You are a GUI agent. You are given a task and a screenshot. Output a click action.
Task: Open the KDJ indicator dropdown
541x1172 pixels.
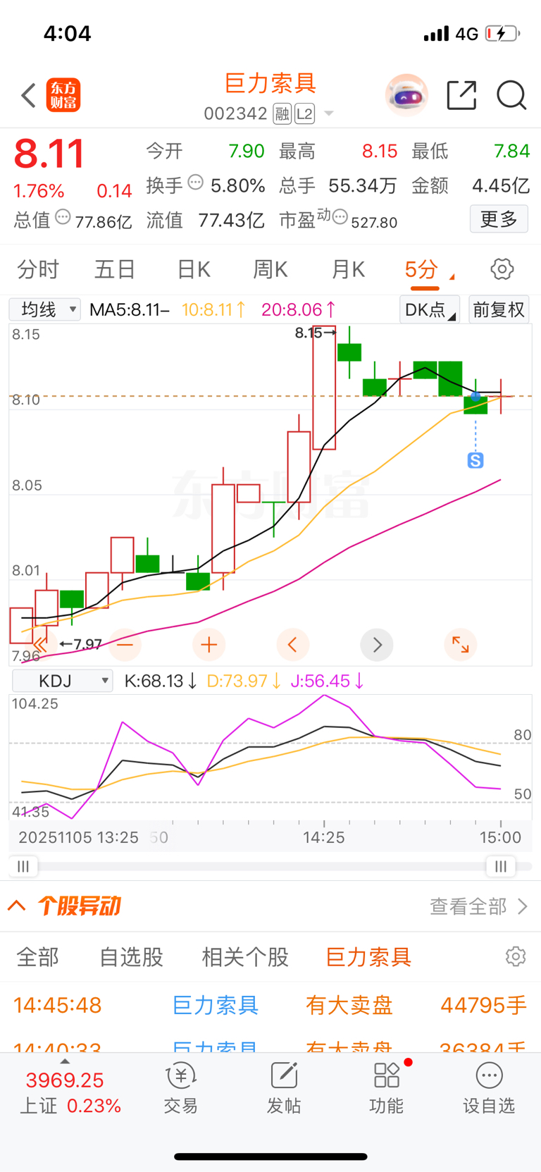63,681
